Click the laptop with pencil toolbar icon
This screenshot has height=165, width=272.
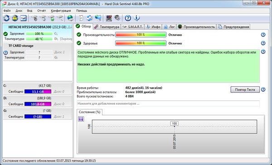(x=109, y=18)
